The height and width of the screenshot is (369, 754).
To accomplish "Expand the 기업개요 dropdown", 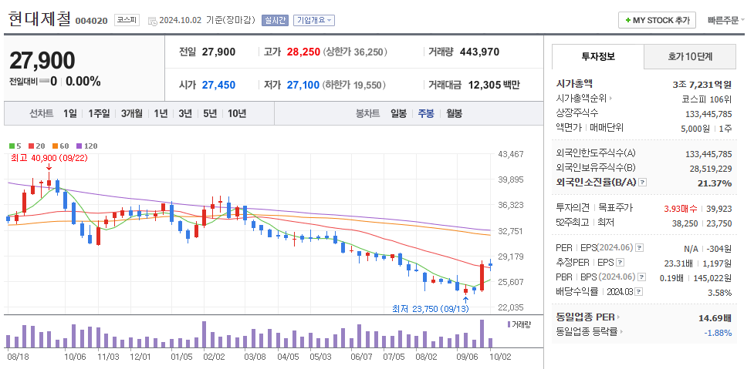I will tap(314, 20).
